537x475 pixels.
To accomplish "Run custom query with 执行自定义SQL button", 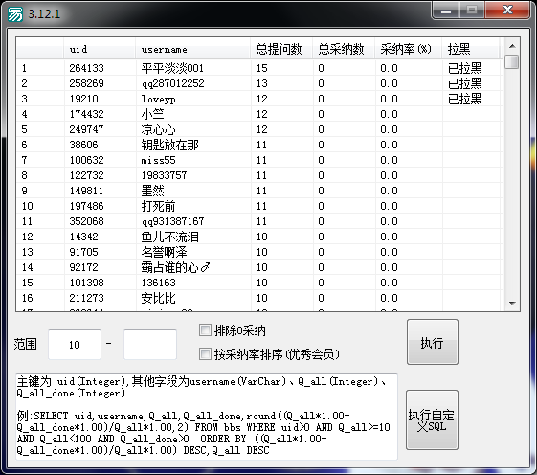I will [432, 419].
